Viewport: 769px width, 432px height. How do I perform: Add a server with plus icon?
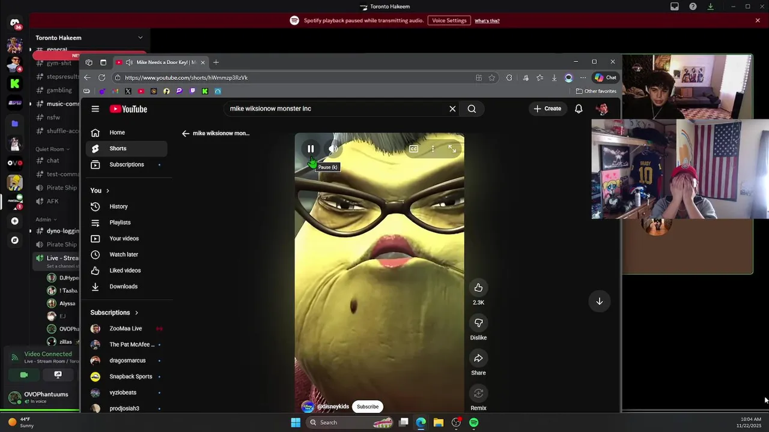[x=15, y=221]
